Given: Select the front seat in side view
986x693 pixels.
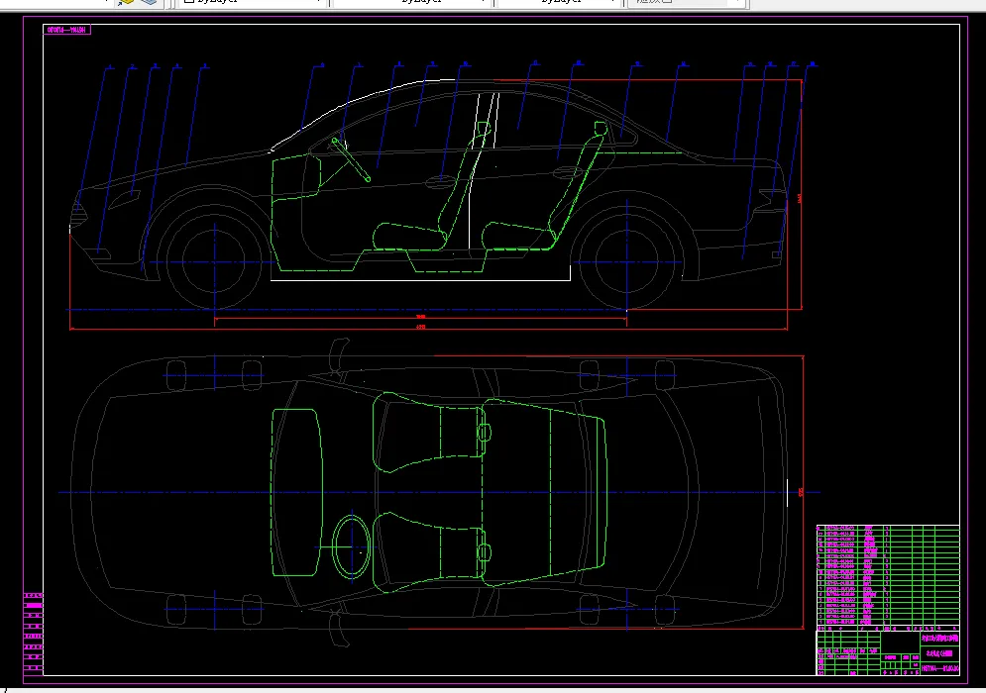Looking at the screenshot, I should (431, 188).
